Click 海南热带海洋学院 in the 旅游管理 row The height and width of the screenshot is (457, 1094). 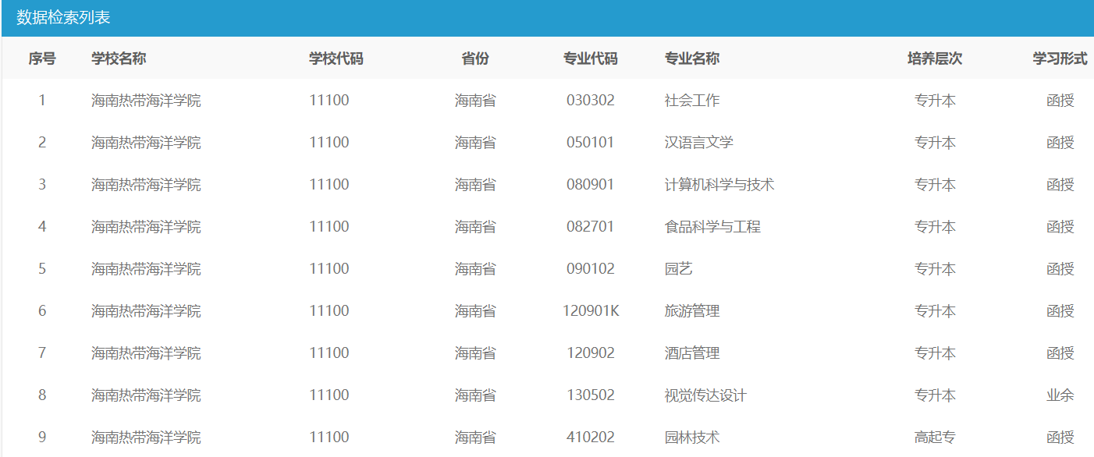tap(146, 311)
